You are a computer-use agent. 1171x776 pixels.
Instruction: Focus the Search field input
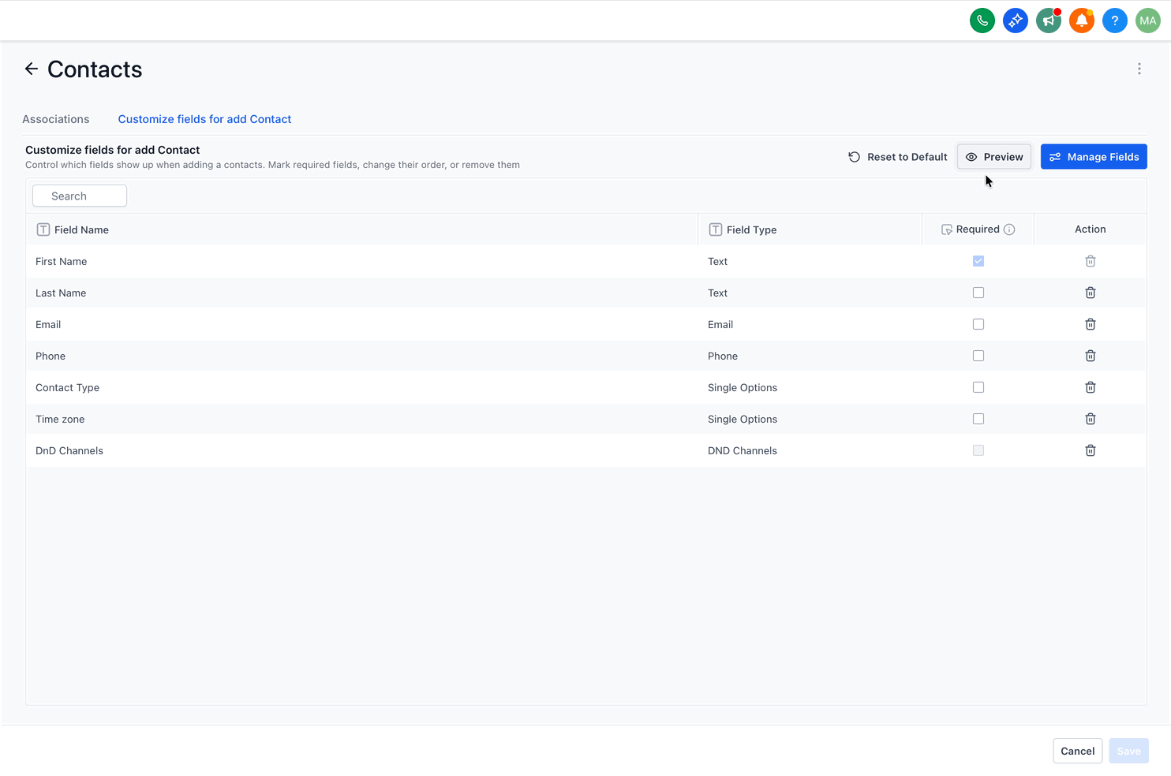80,196
